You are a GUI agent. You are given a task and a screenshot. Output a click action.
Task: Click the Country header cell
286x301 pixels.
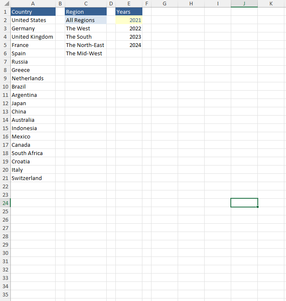tap(33, 12)
